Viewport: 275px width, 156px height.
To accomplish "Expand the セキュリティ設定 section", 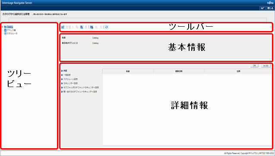I will click(x=62, y=83).
